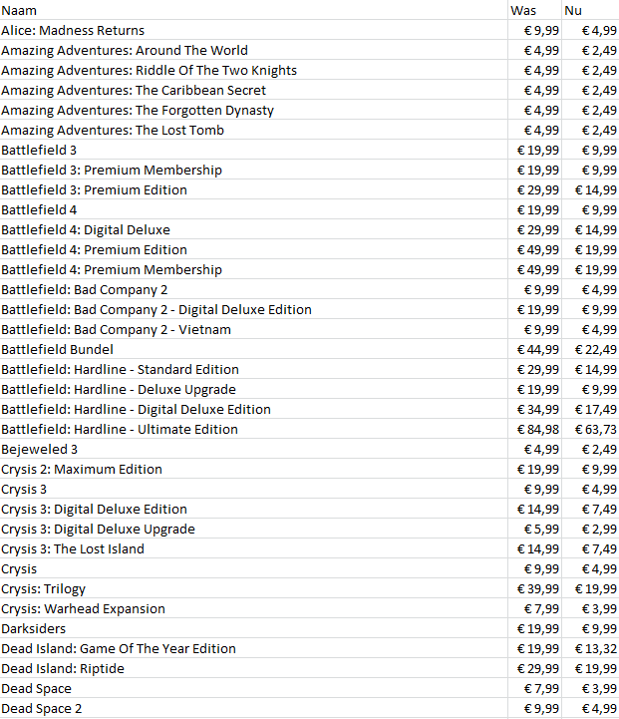Click the Was column header cell

point(534,10)
